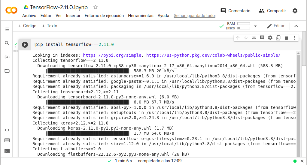Open the search and replace sidebar icon
This screenshot has width=307, height=165.
pyautogui.click(x=7, y=43)
